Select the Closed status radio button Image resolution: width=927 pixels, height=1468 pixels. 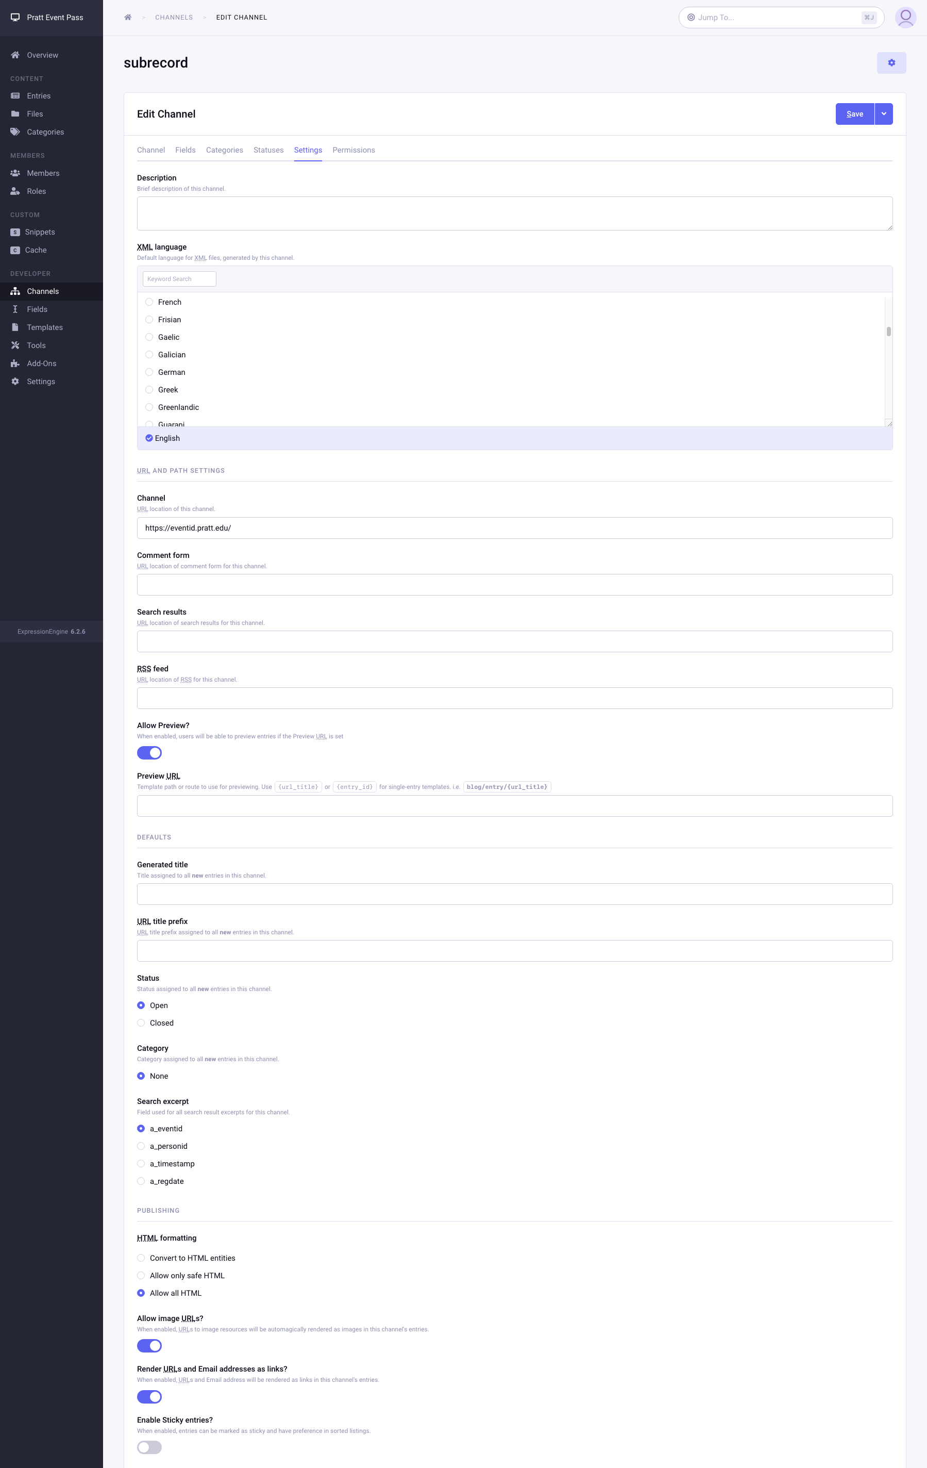(x=141, y=1023)
